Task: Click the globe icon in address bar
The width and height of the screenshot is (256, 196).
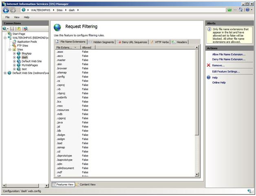Action: [x=24, y=10]
